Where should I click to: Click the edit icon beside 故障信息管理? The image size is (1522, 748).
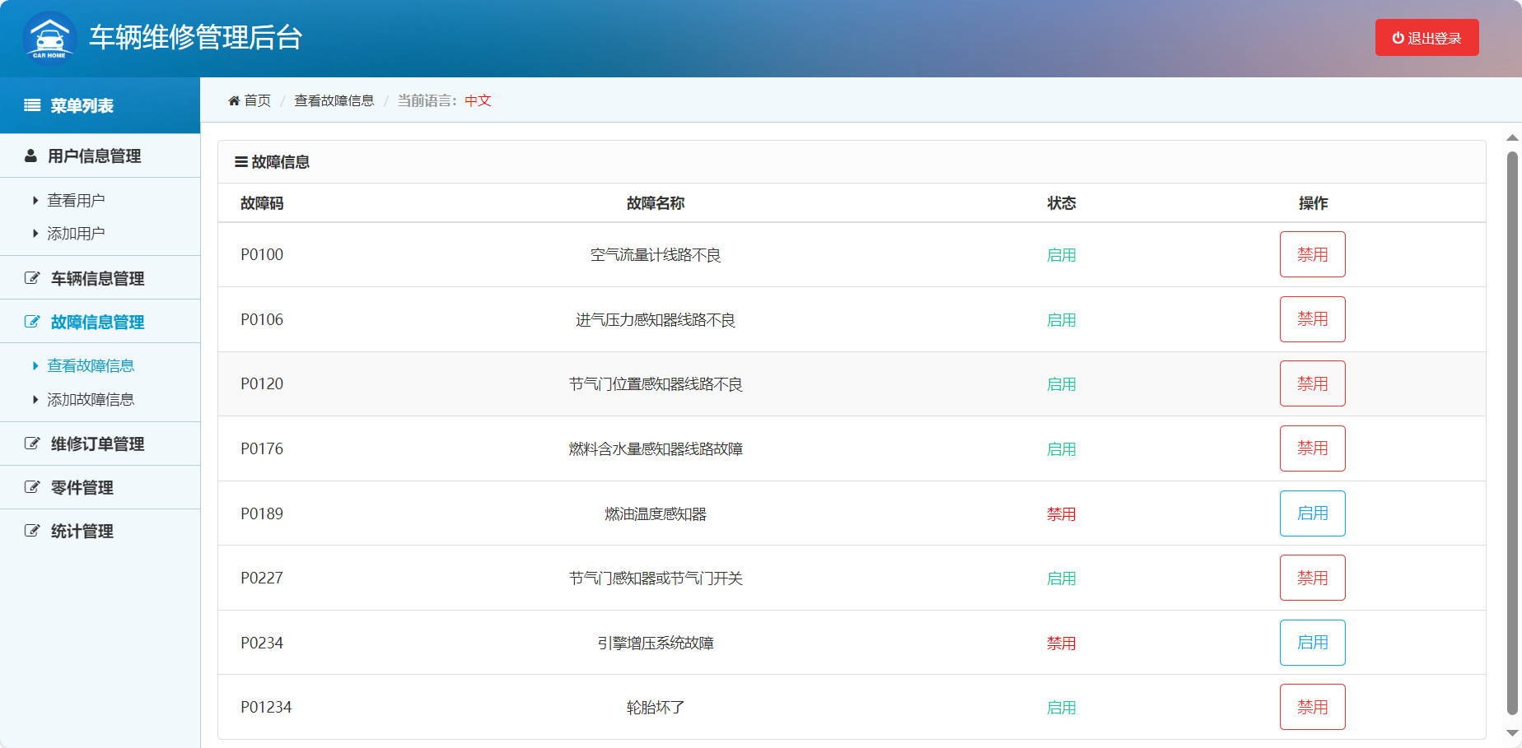32,322
